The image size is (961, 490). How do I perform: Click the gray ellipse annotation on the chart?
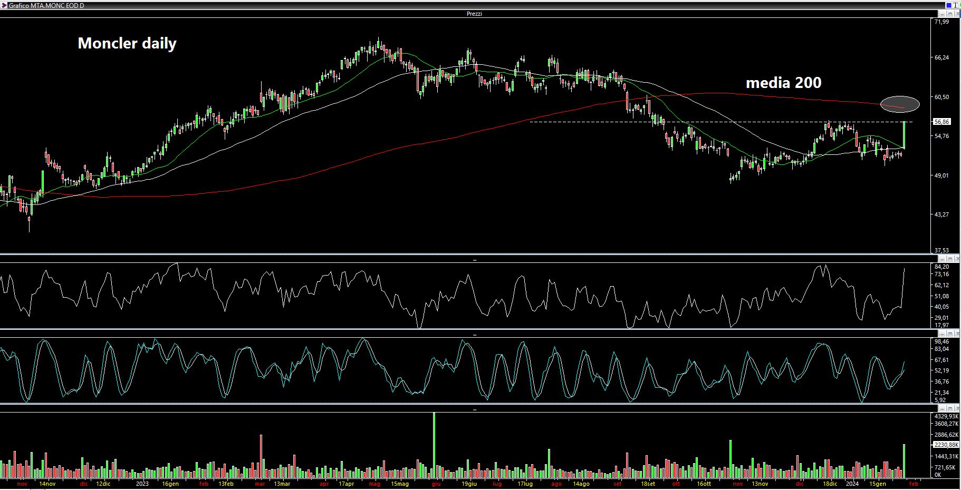pyautogui.click(x=900, y=104)
